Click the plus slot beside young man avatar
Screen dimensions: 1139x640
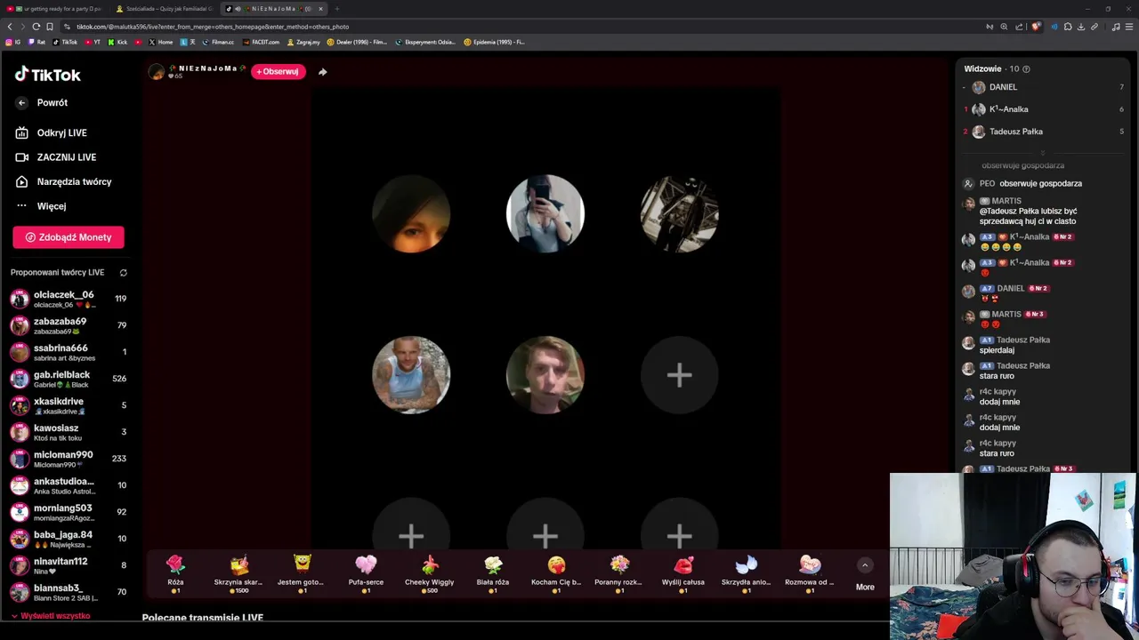pyautogui.click(x=680, y=375)
